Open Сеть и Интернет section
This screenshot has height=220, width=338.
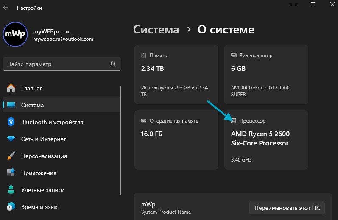click(61, 139)
